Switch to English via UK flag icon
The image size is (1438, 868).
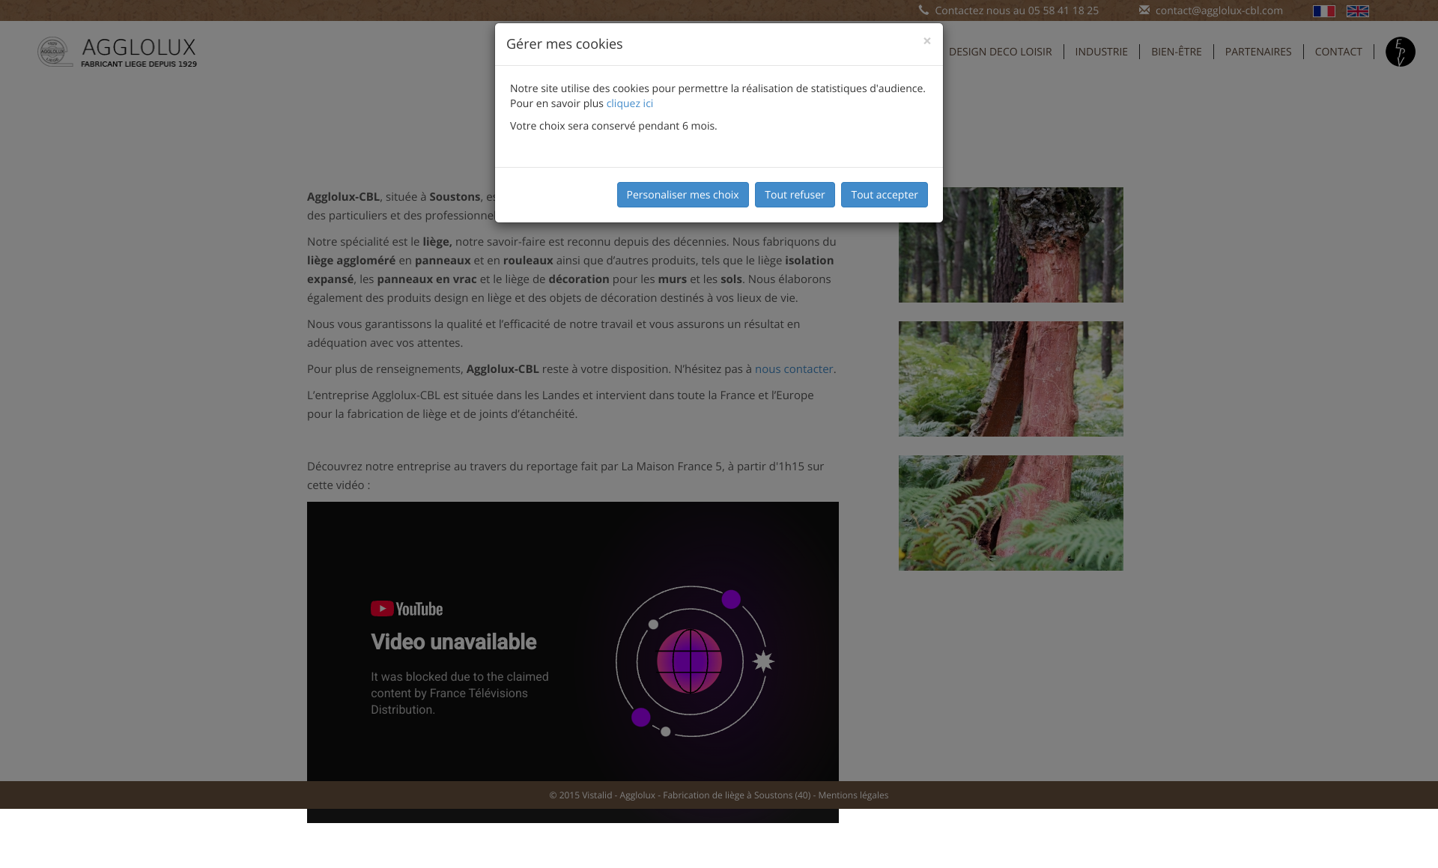point(1357,11)
